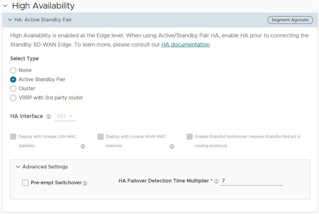
Task: Tick the Enable Graceful Switchover checkbox
Action: (x=189, y=137)
